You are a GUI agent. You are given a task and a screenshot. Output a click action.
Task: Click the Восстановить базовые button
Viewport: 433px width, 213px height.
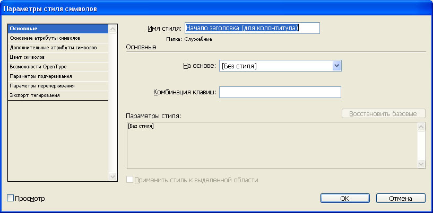pos(383,114)
